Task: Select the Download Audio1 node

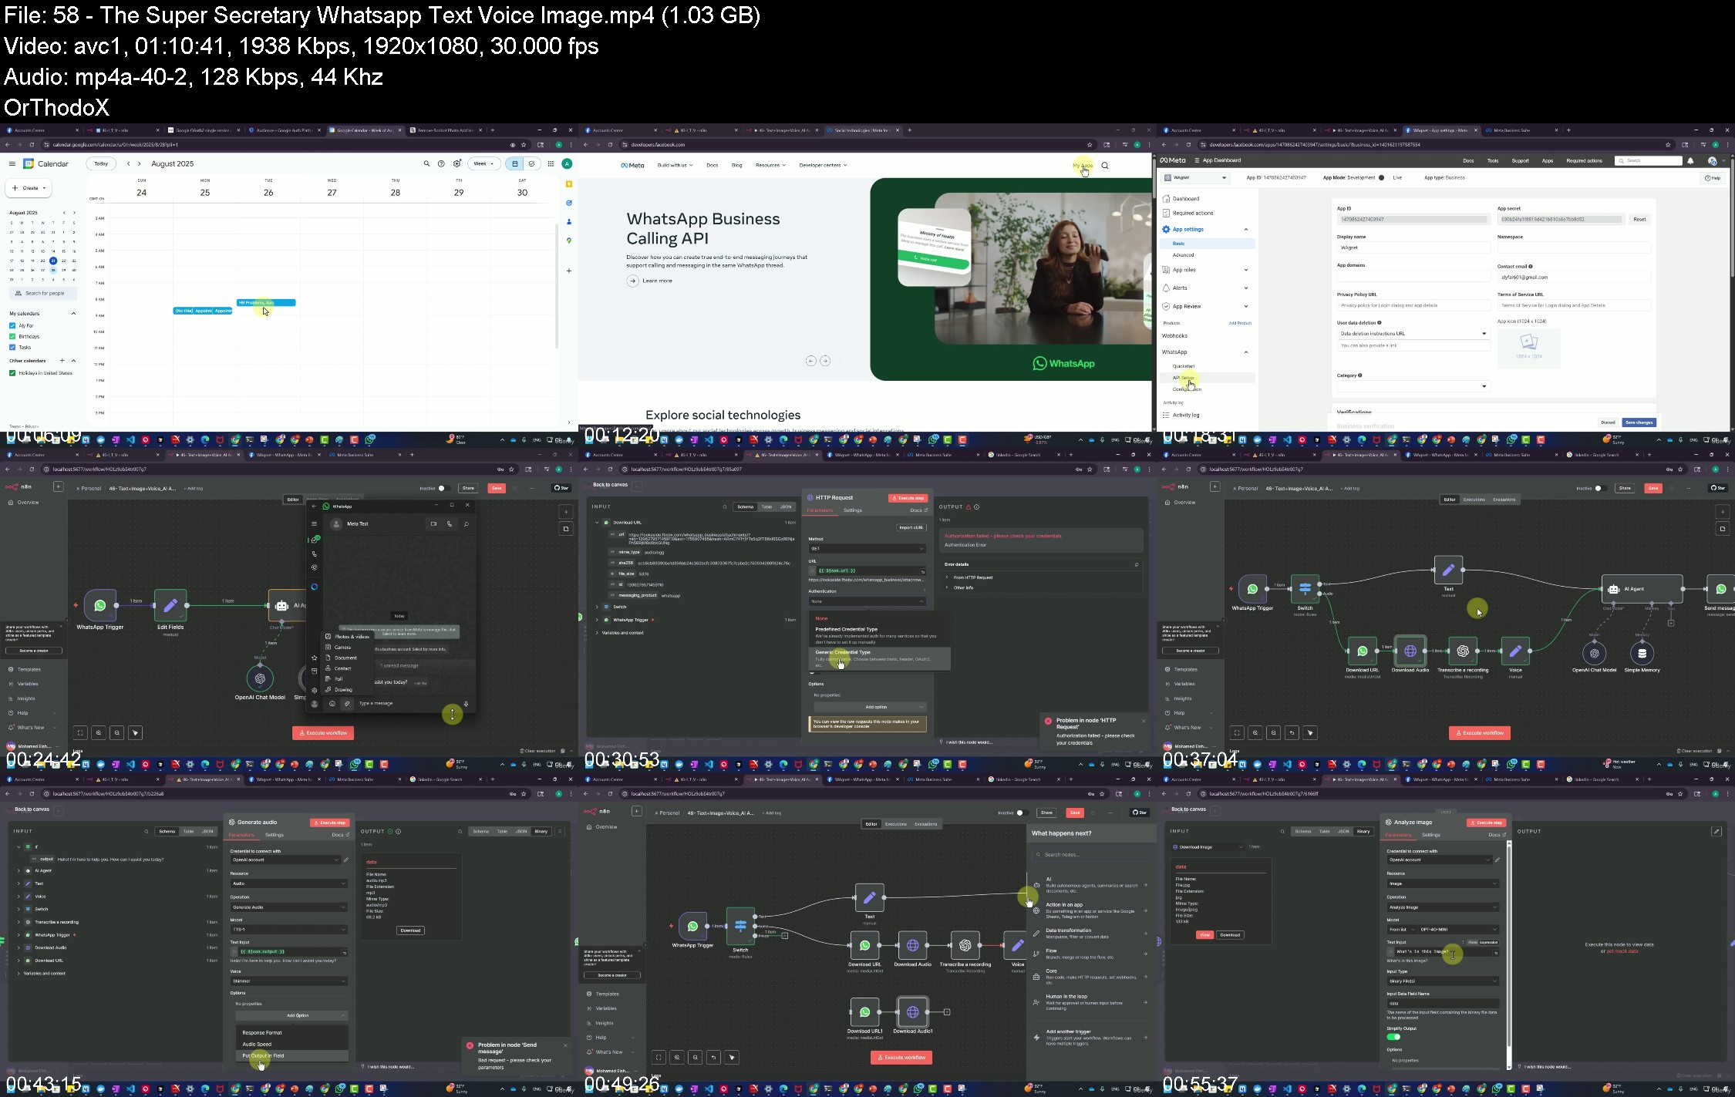Action: pyautogui.click(x=913, y=1012)
